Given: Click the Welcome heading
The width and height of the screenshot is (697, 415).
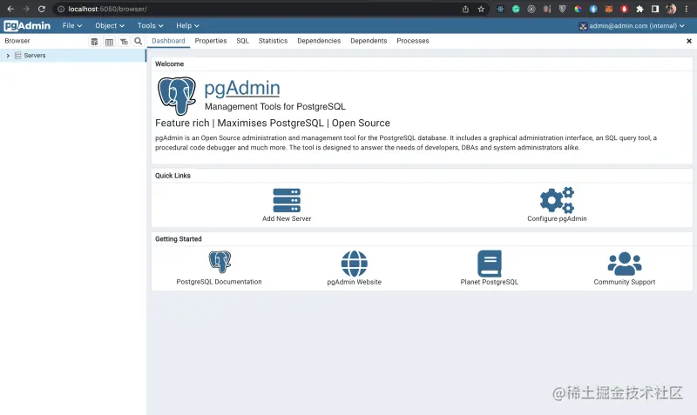Looking at the screenshot, I should (x=169, y=64).
